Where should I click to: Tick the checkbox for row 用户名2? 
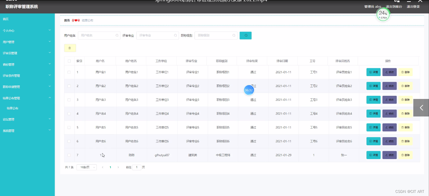pos(69,86)
